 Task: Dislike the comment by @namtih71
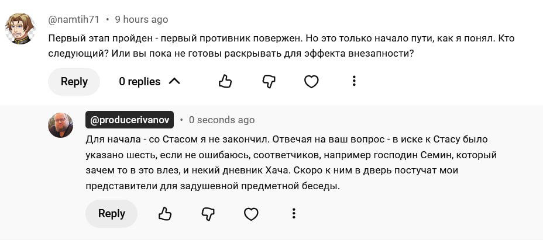coord(269,82)
